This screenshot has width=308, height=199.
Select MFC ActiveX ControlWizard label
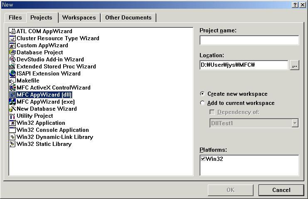(x=54, y=87)
